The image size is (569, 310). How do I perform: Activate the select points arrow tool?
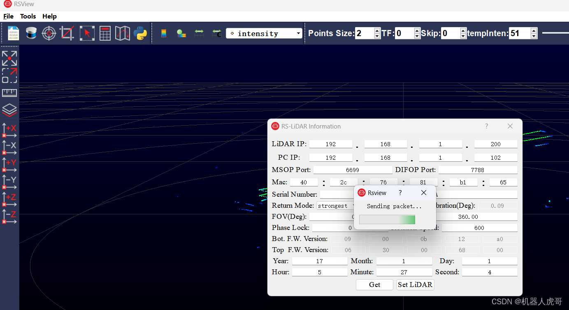pos(87,33)
